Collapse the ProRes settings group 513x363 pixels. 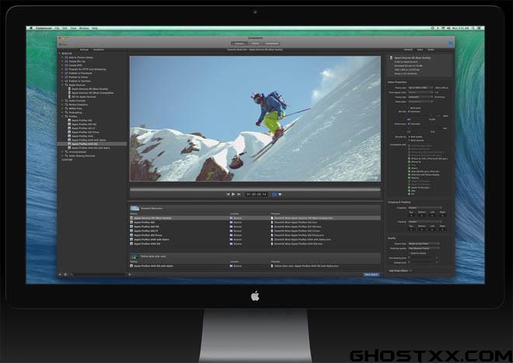coord(61,116)
